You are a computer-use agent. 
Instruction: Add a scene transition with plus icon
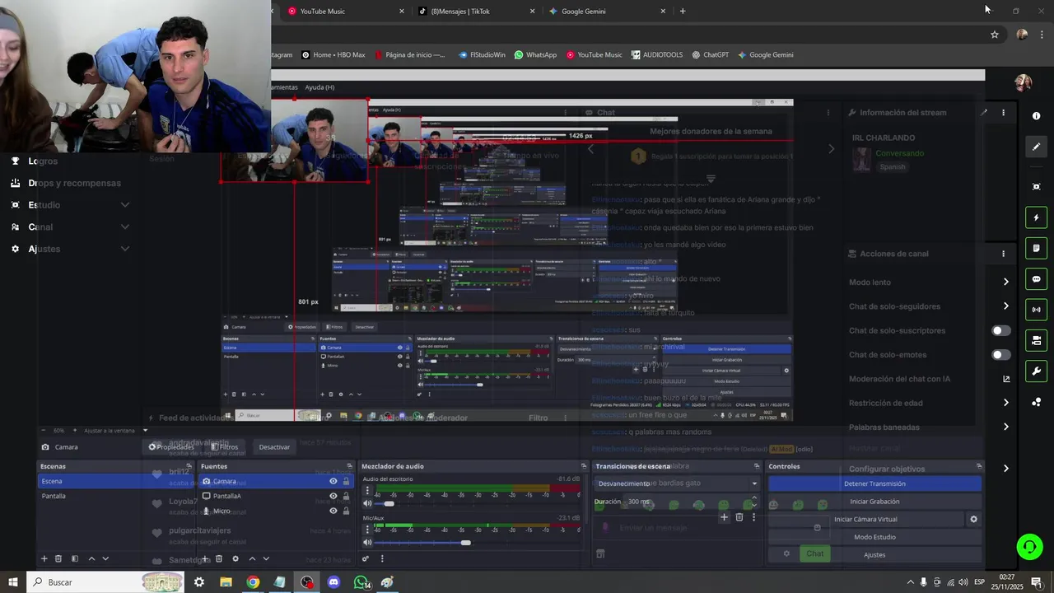724,517
